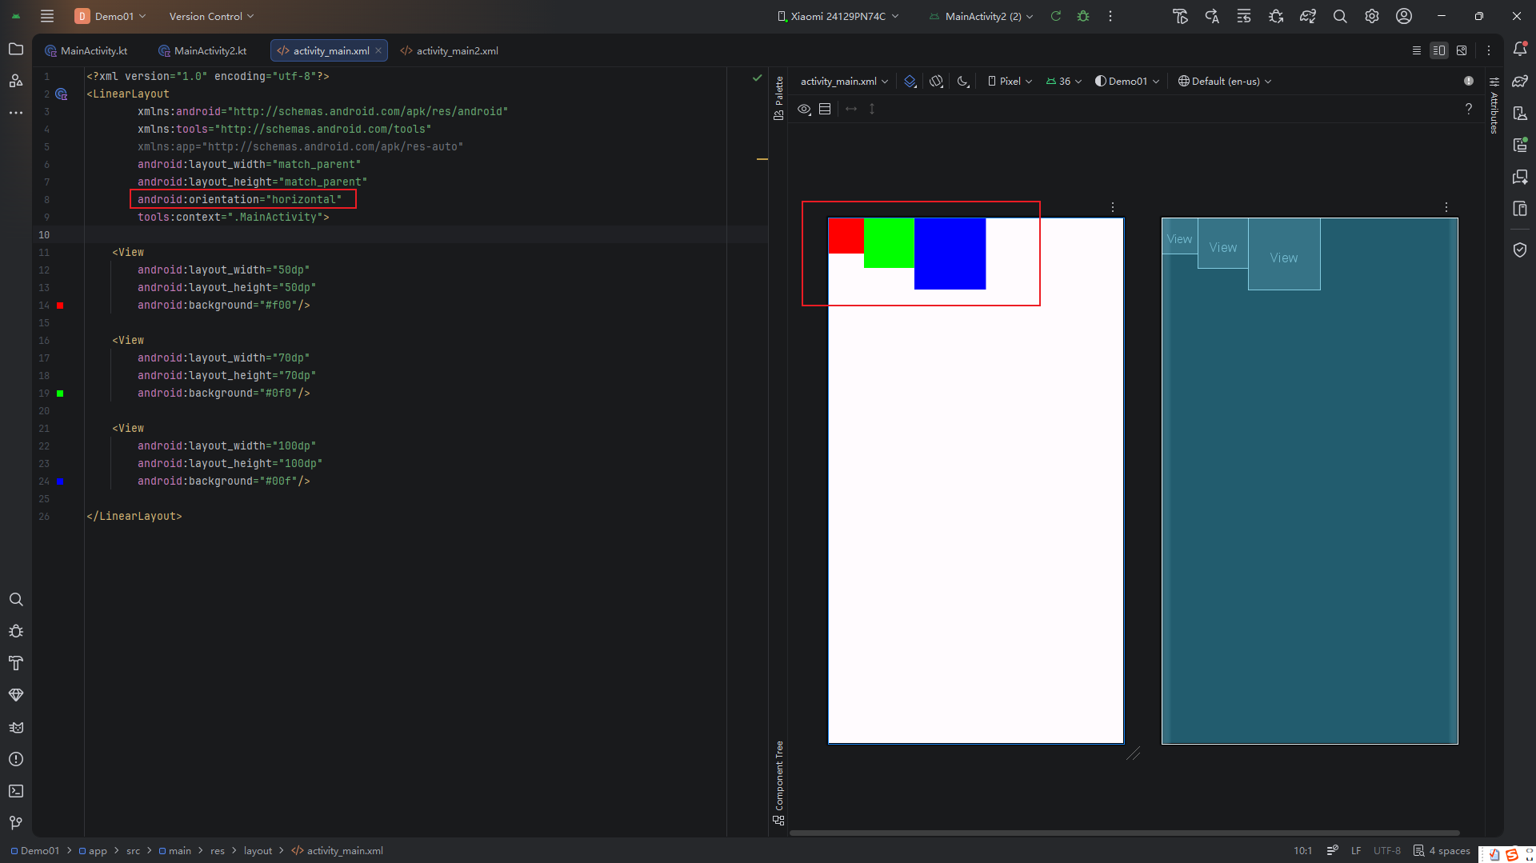The height and width of the screenshot is (863, 1536).
Task: Switch to the MainActivity.kt tab
Action: click(86, 50)
